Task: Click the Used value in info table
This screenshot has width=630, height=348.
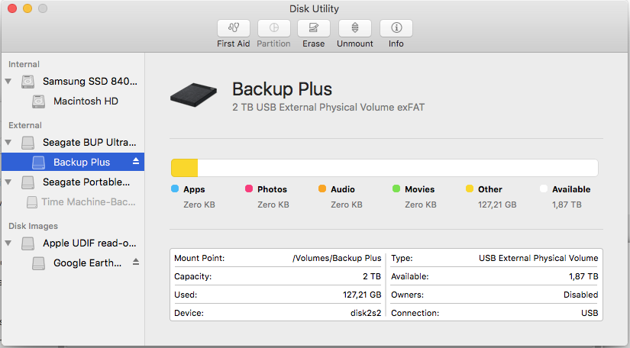Action: click(x=362, y=295)
